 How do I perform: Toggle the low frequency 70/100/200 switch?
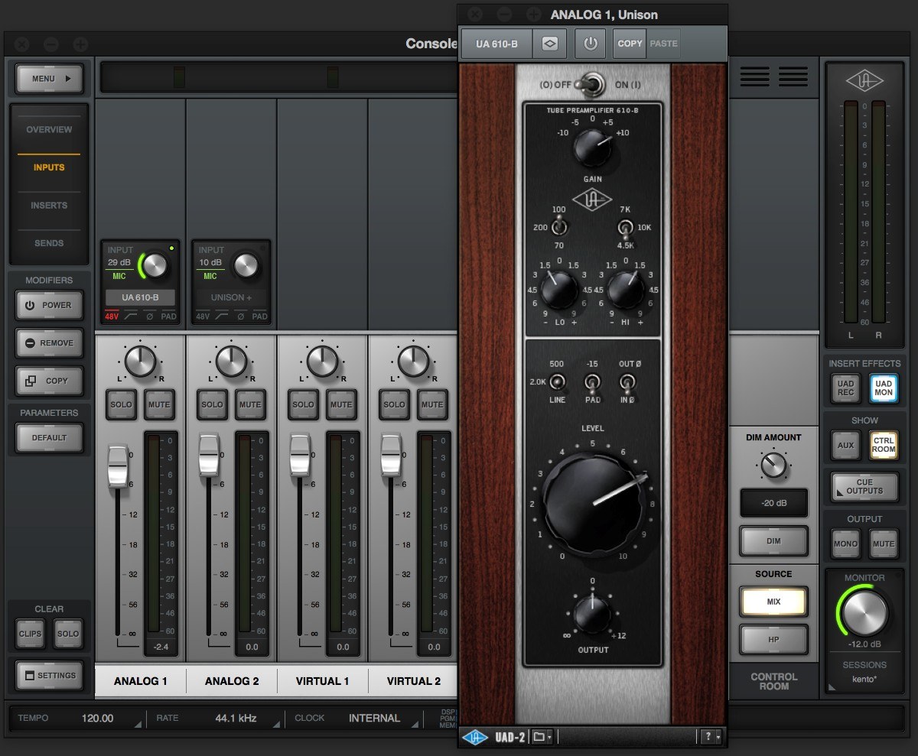pos(560,226)
